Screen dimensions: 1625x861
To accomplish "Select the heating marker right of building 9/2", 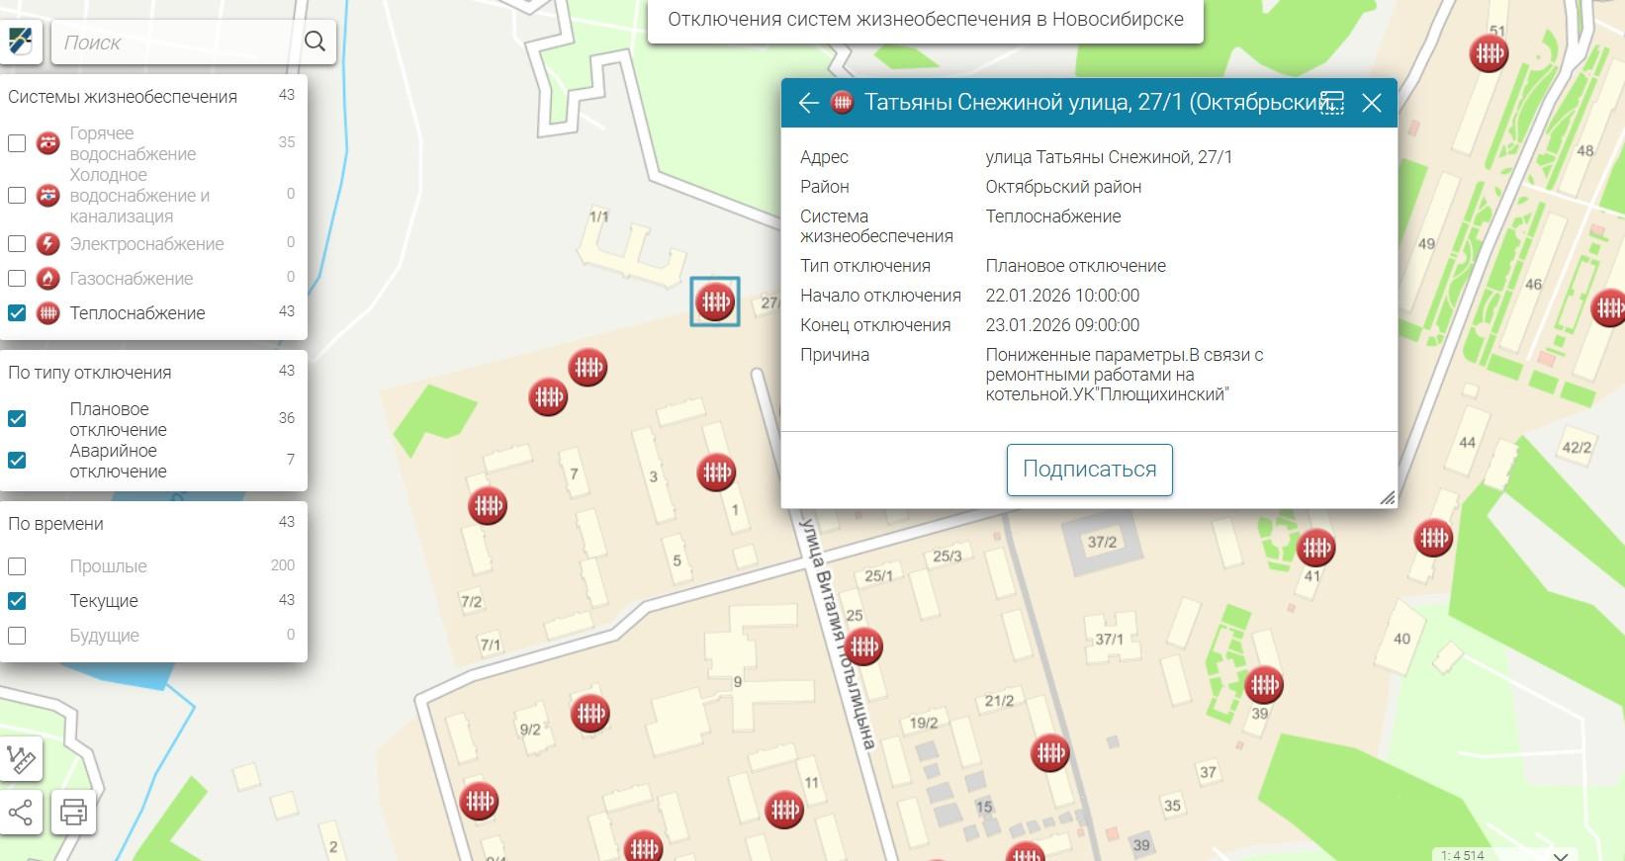I will [590, 713].
